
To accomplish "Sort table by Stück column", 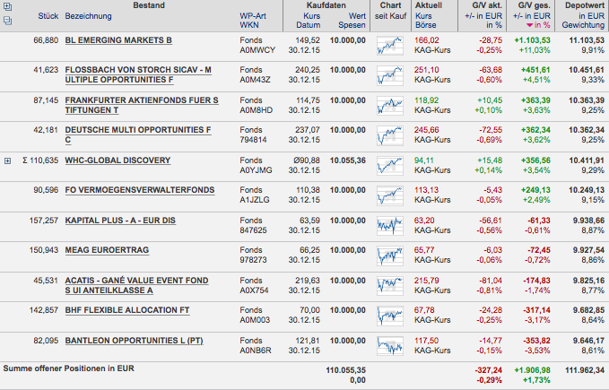I will click(x=48, y=16).
